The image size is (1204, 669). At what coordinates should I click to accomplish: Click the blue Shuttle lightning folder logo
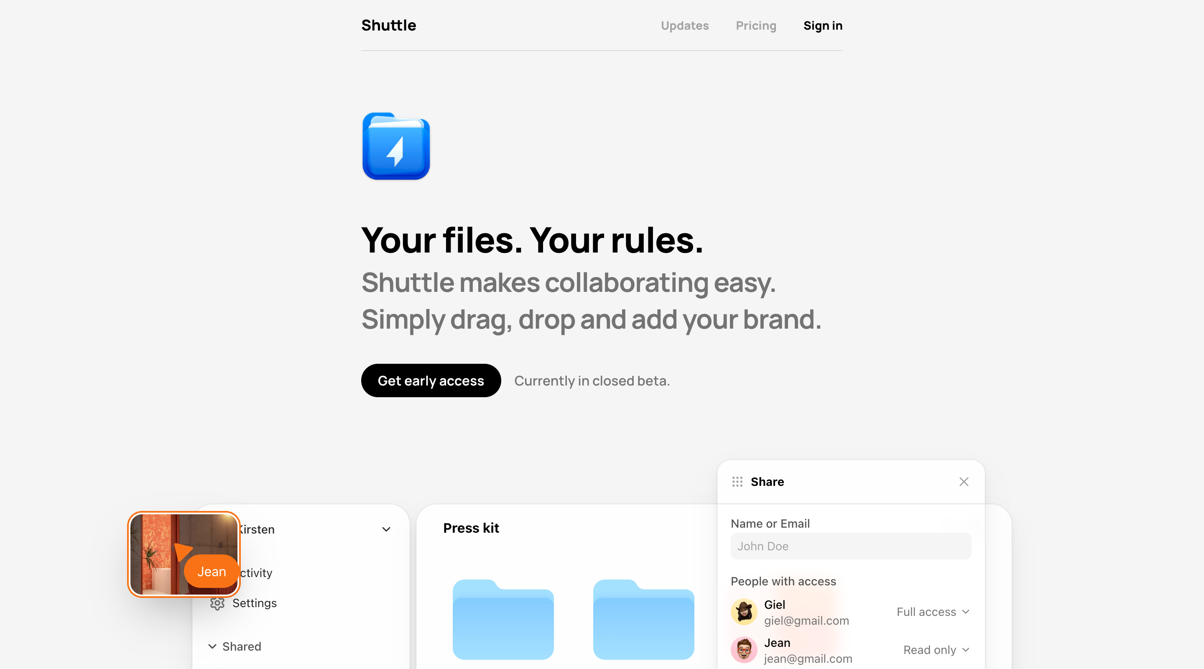coord(395,146)
